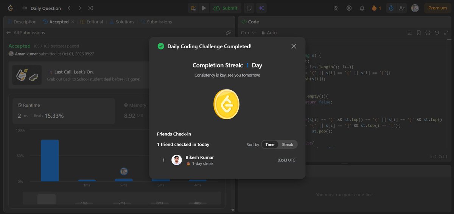This screenshot has width=454, height=214.
Task: Copy submission link icon
Action: tap(229, 33)
